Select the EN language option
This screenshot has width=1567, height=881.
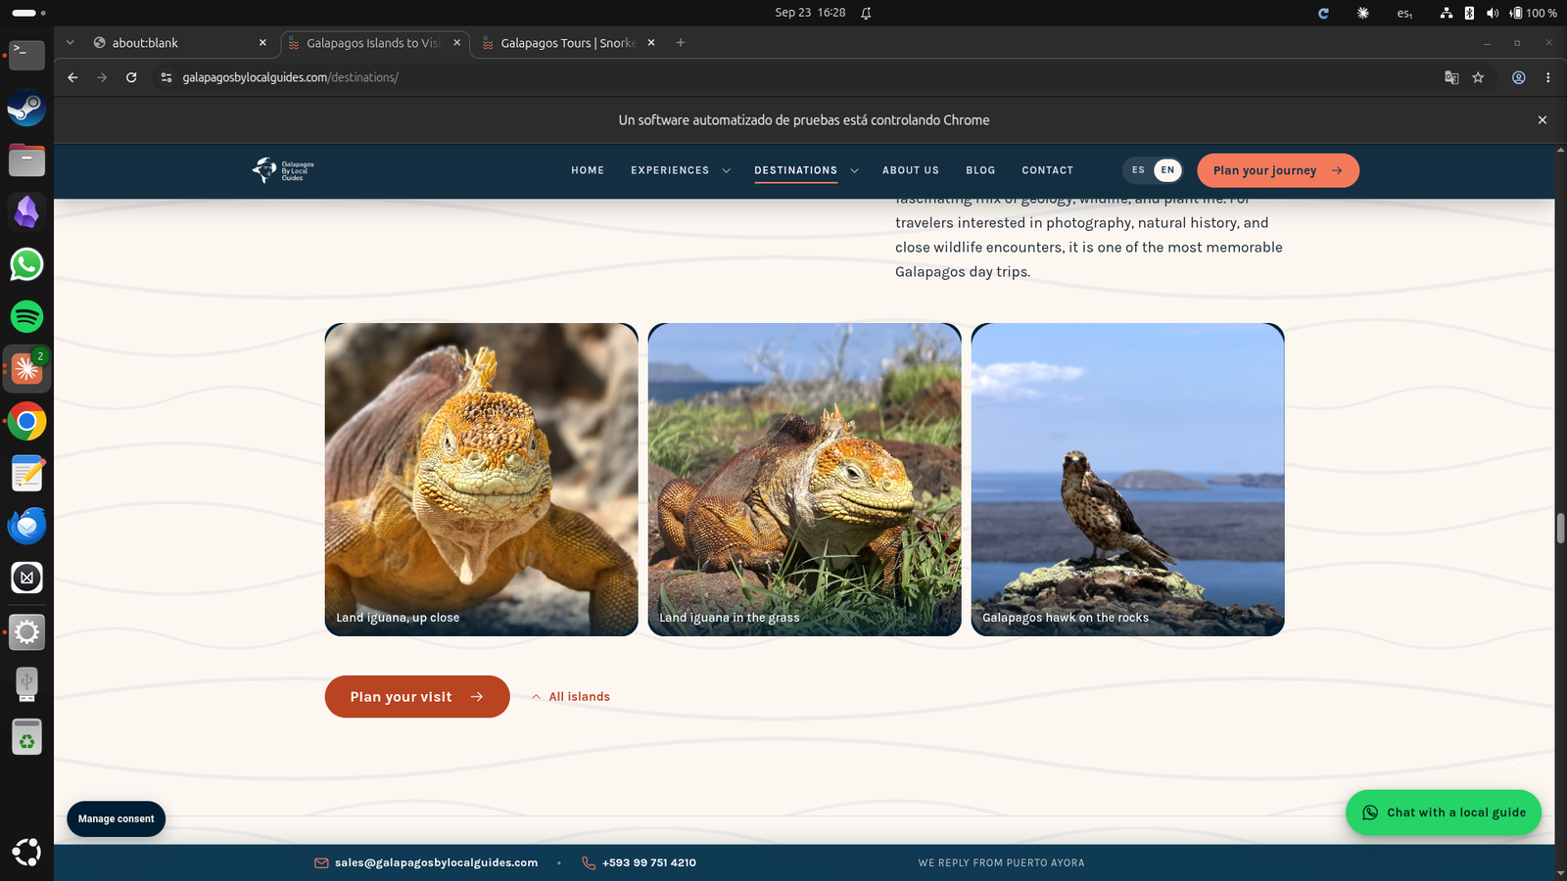[1167, 170]
